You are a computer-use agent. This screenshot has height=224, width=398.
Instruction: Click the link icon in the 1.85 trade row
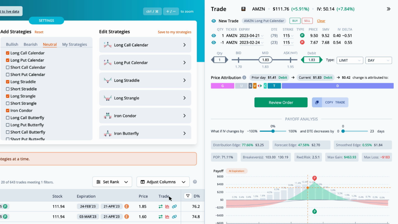(175, 206)
